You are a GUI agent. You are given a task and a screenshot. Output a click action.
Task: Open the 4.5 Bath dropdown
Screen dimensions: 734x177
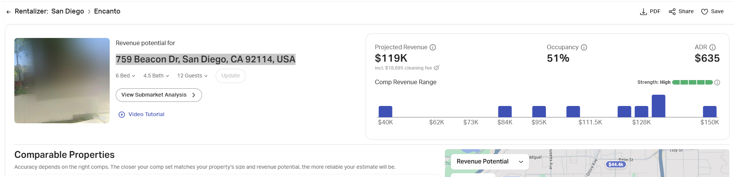pos(156,76)
